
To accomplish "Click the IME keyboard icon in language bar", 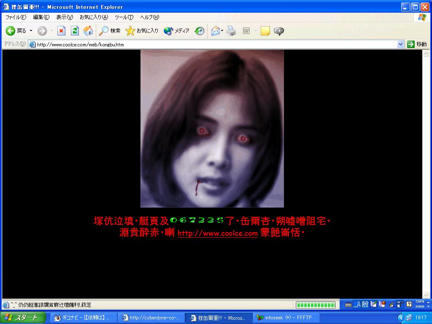I will (x=348, y=305).
